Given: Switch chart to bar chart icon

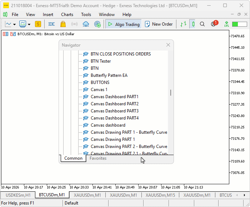Looking at the screenshot, I should pos(183,24).
